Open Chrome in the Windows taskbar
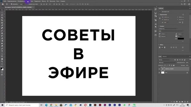The width and height of the screenshot is (191, 107). [x=51, y=105]
